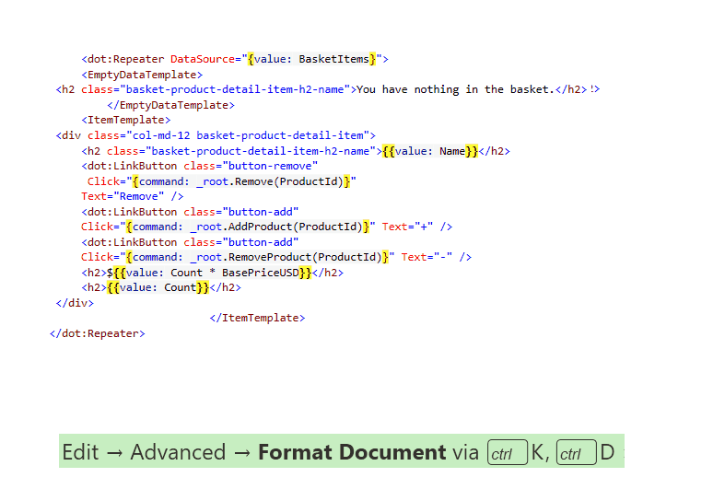Select Edit in the menu path caption

tap(80, 452)
